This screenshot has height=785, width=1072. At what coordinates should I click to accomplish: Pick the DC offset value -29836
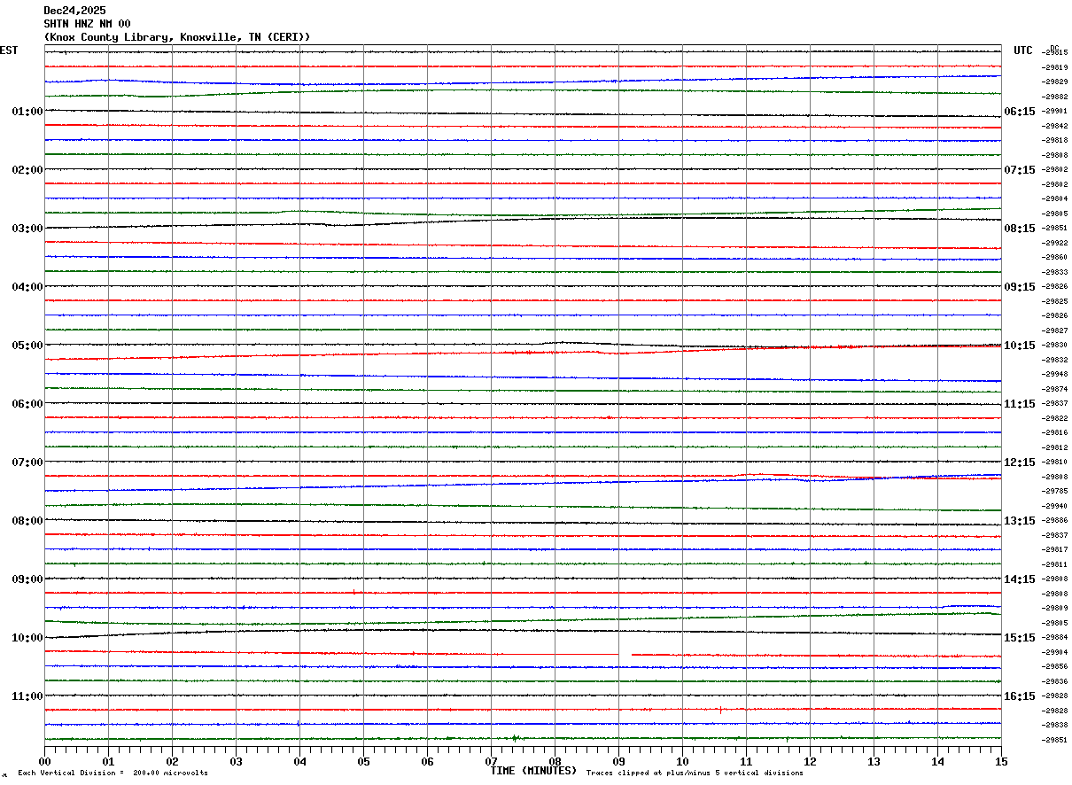click(x=1054, y=681)
